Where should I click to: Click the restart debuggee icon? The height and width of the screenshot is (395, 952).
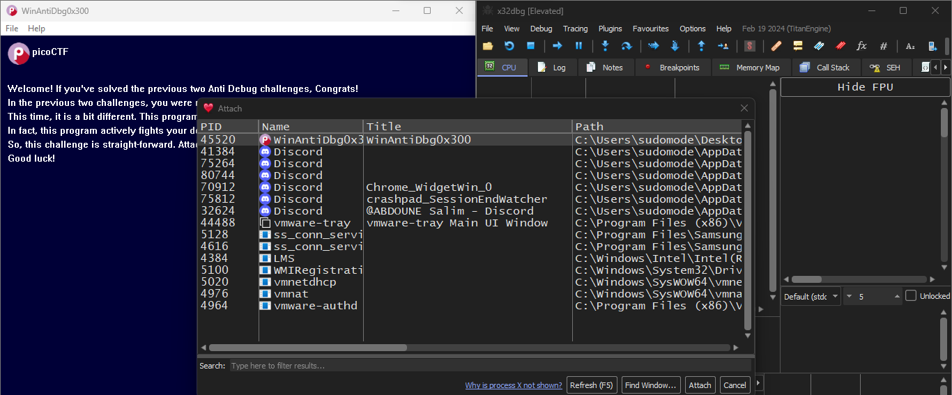click(509, 46)
